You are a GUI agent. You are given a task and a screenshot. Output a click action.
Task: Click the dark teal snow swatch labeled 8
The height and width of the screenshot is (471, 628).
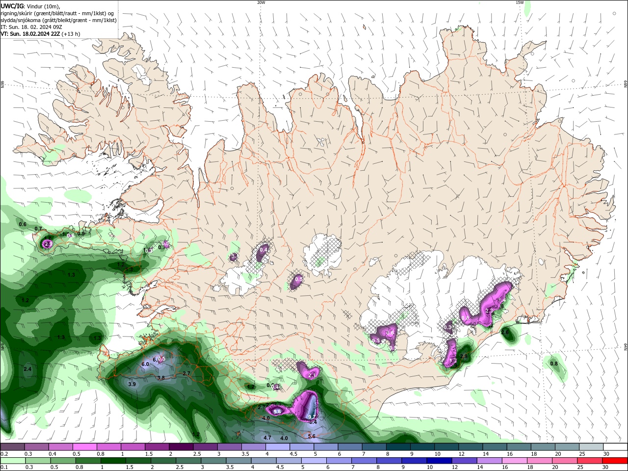pos(398,447)
